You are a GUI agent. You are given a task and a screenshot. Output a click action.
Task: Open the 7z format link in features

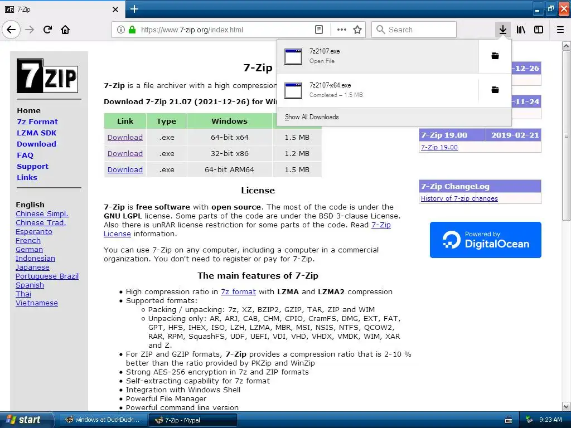pos(238,291)
